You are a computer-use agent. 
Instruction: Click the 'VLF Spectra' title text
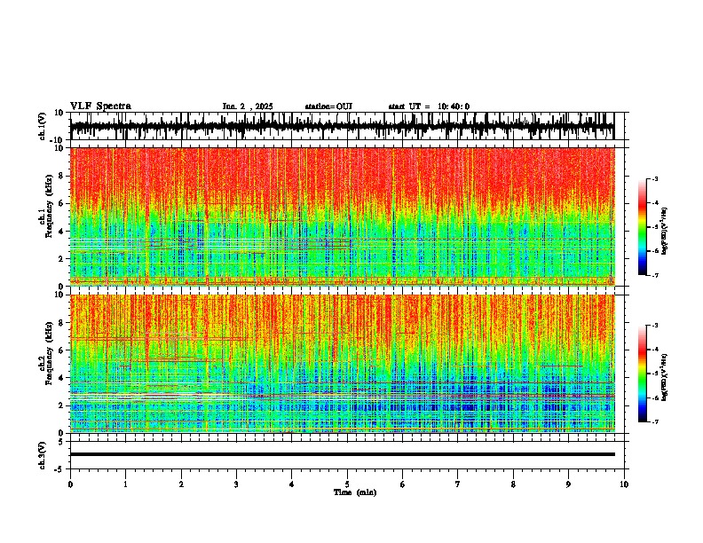pyautogui.click(x=100, y=106)
